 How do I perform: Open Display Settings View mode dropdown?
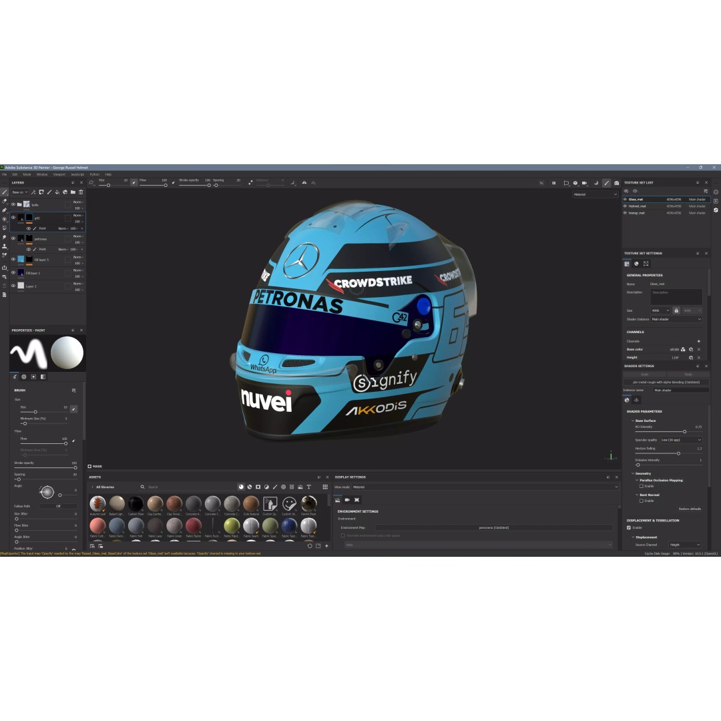click(x=485, y=487)
